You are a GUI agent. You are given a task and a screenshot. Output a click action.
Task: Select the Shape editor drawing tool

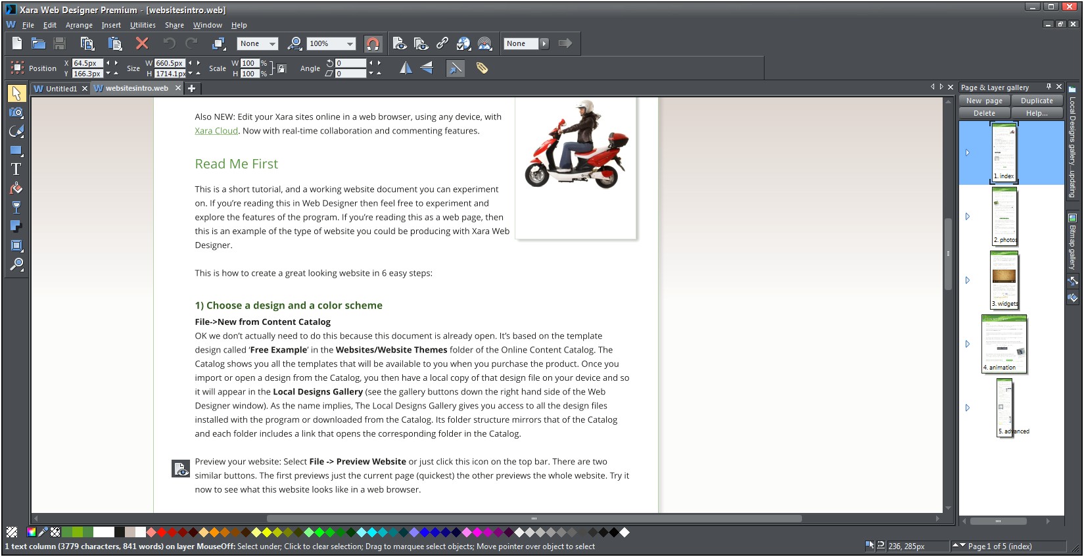(x=16, y=132)
